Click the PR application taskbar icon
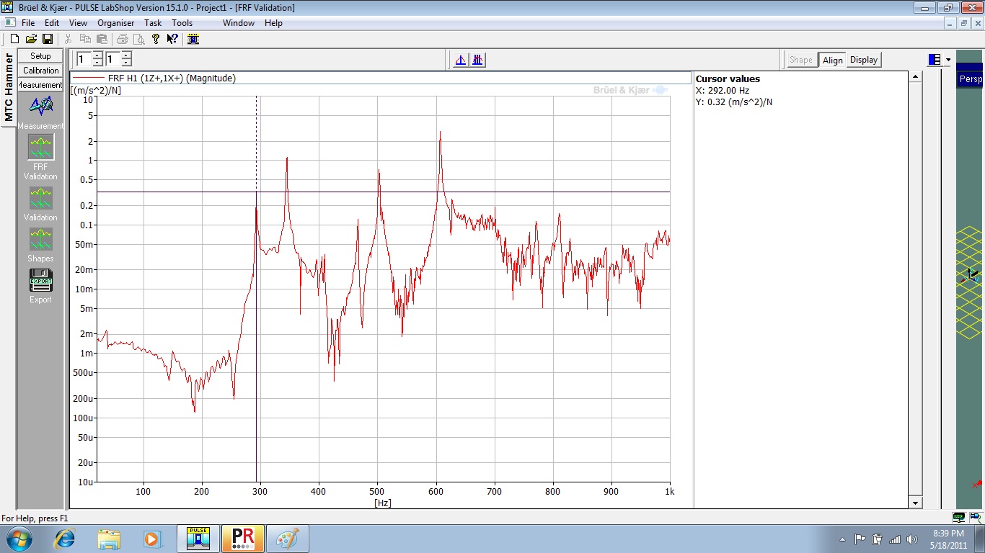985x553 pixels. click(243, 539)
